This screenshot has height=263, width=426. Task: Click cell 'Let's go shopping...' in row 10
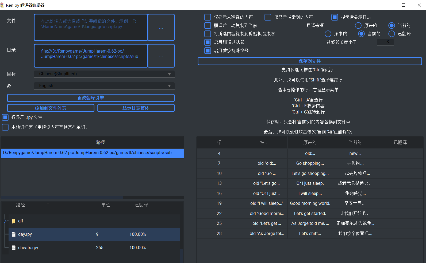click(x=310, y=174)
